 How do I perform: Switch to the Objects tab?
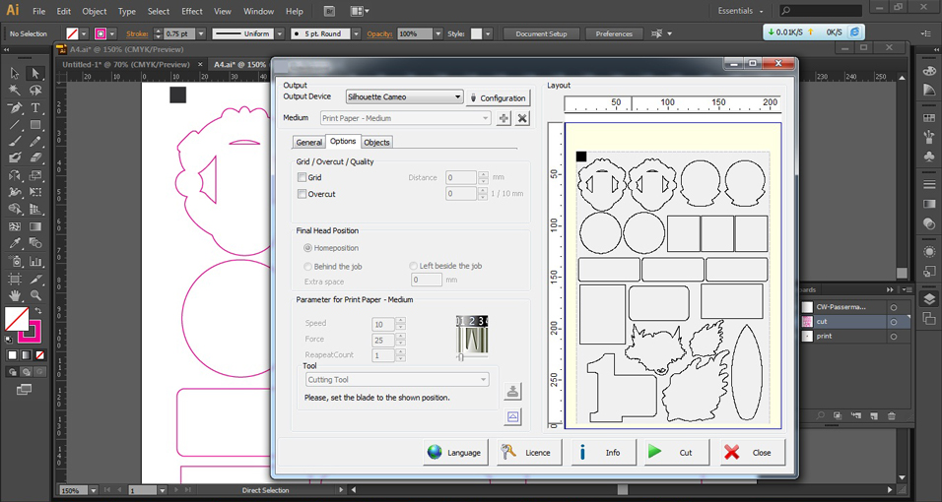click(x=376, y=143)
